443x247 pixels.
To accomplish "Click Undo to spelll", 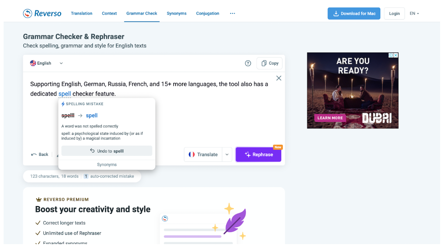I will click(x=107, y=151).
